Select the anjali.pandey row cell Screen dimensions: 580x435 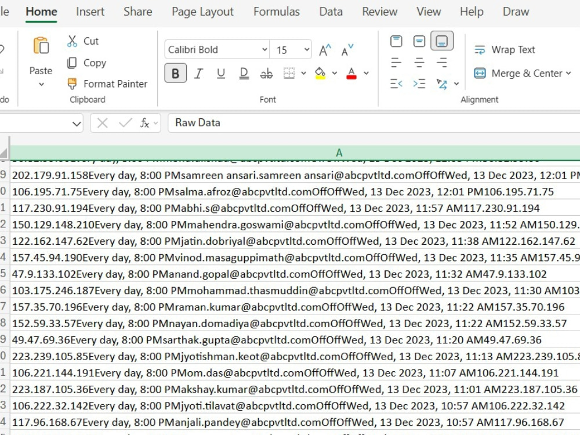coord(295,422)
